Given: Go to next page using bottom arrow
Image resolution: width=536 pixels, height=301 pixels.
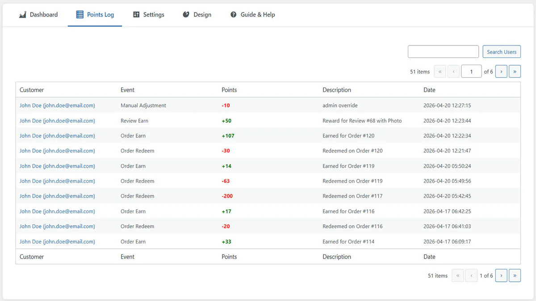Looking at the screenshot, I should 501,276.
